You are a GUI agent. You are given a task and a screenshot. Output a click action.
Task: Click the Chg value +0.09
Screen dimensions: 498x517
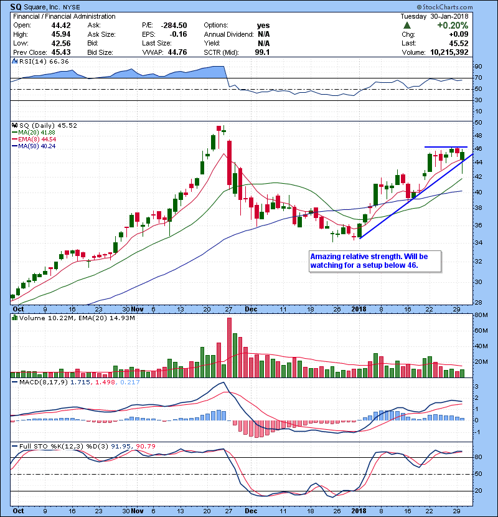click(458, 34)
